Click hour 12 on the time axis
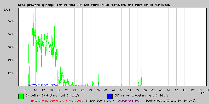The height and width of the screenshot is (104, 209). coord(192,90)
